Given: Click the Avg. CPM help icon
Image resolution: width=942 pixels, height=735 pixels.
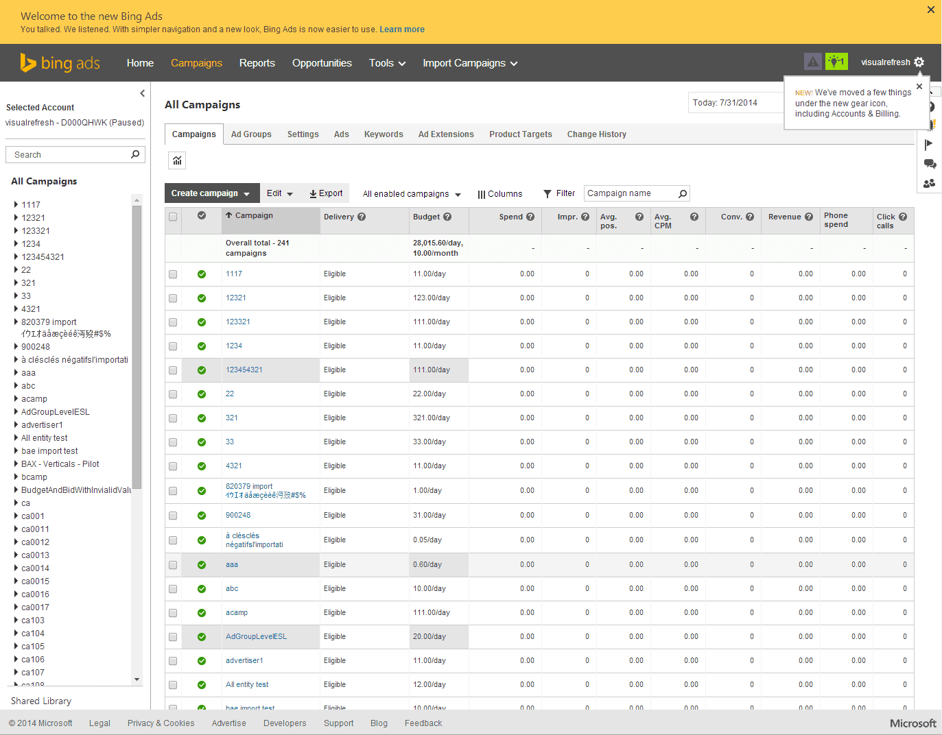Looking at the screenshot, I should pyautogui.click(x=694, y=217).
